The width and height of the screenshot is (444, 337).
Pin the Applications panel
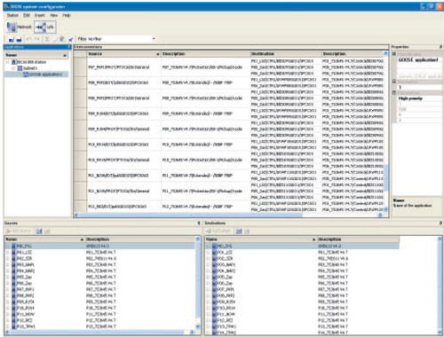68,47
